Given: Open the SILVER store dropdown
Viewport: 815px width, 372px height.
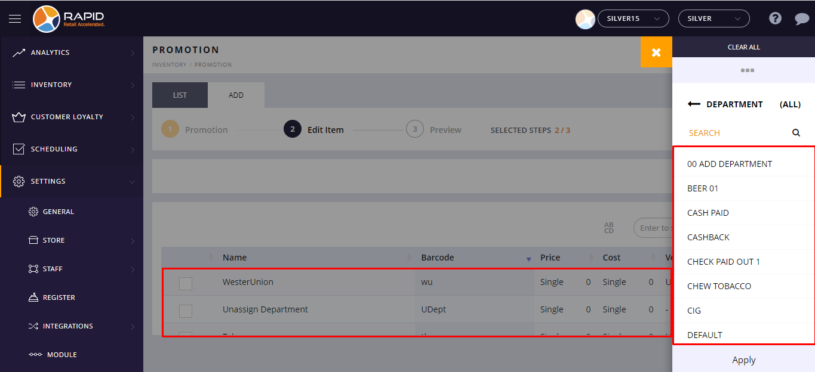Looking at the screenshot, I should 713,19.
